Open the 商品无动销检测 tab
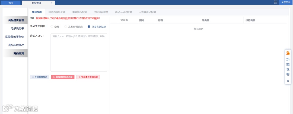This screenshot has width=293, height=114. (x=123, y=12)
